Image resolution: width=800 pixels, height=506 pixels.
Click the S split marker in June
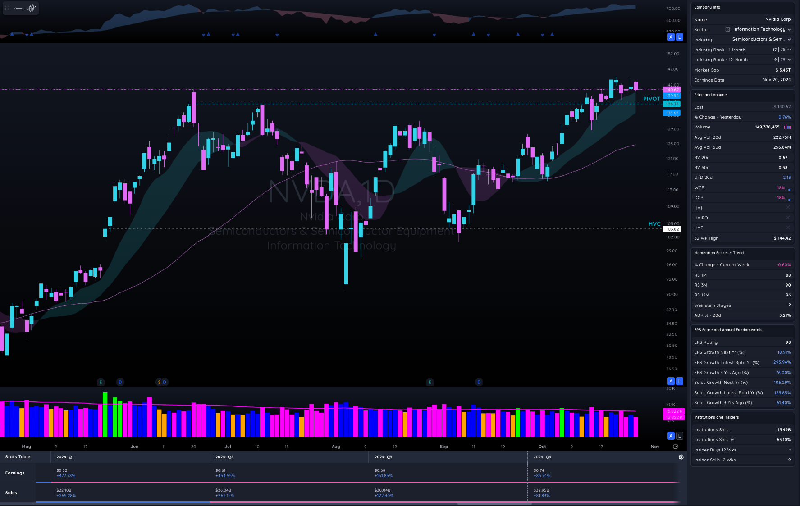[159, 382]
